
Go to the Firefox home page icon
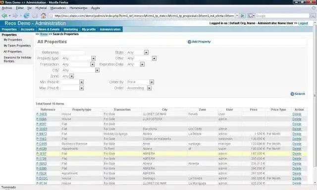pyautogui.click(x=43, y=15)
